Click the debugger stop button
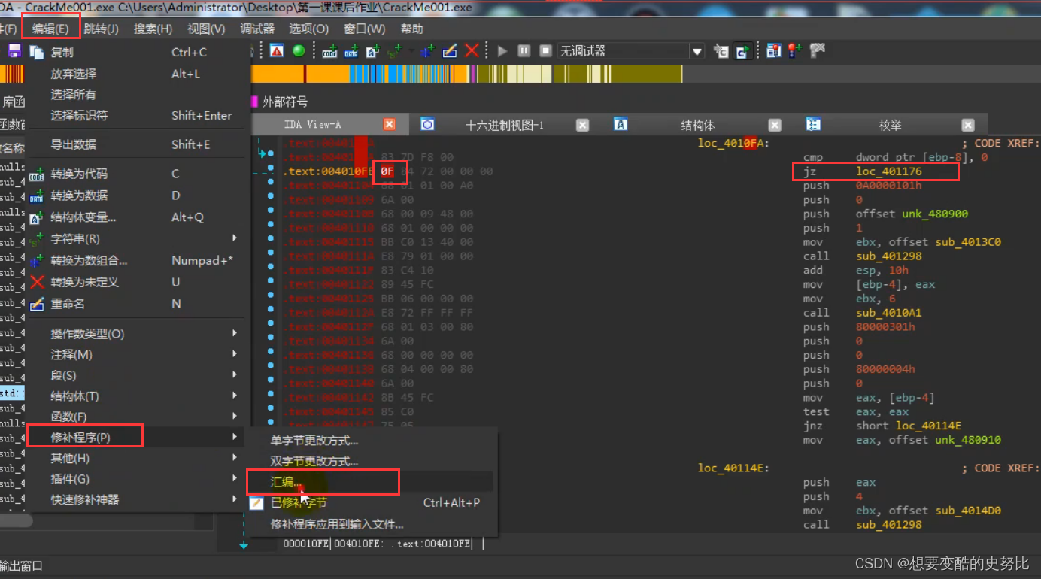Image resolution: width=1041 pixels, height=579 pixels. coord(546,51)
